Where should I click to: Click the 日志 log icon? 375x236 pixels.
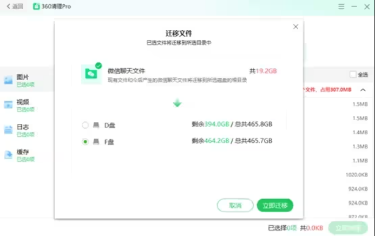pos(8,130)
